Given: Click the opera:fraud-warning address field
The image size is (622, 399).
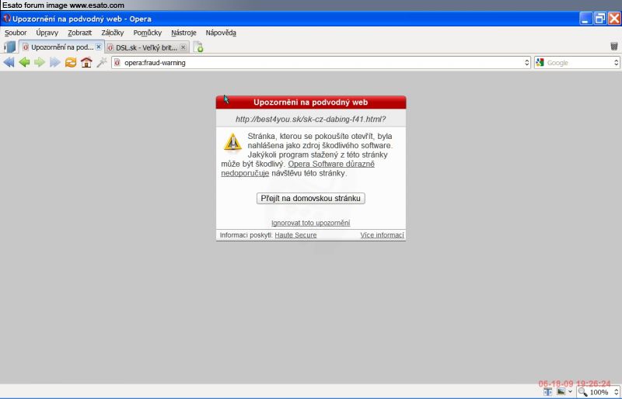Looking at the screenshot, I should tap(321, 63).
